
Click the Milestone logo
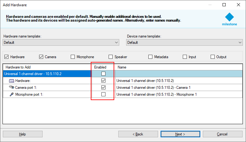(x=229, y=19)
